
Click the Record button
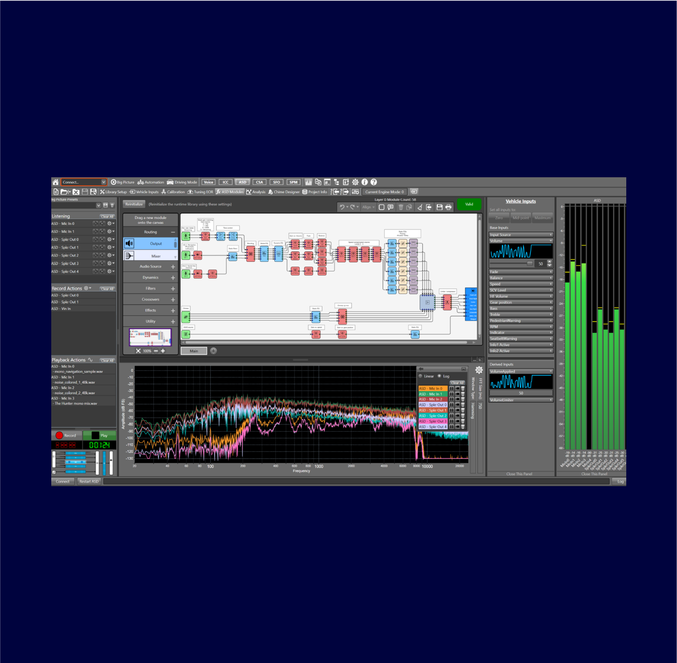(66, 435)
